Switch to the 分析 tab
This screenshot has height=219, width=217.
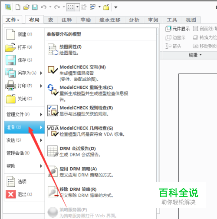(134, 20)
